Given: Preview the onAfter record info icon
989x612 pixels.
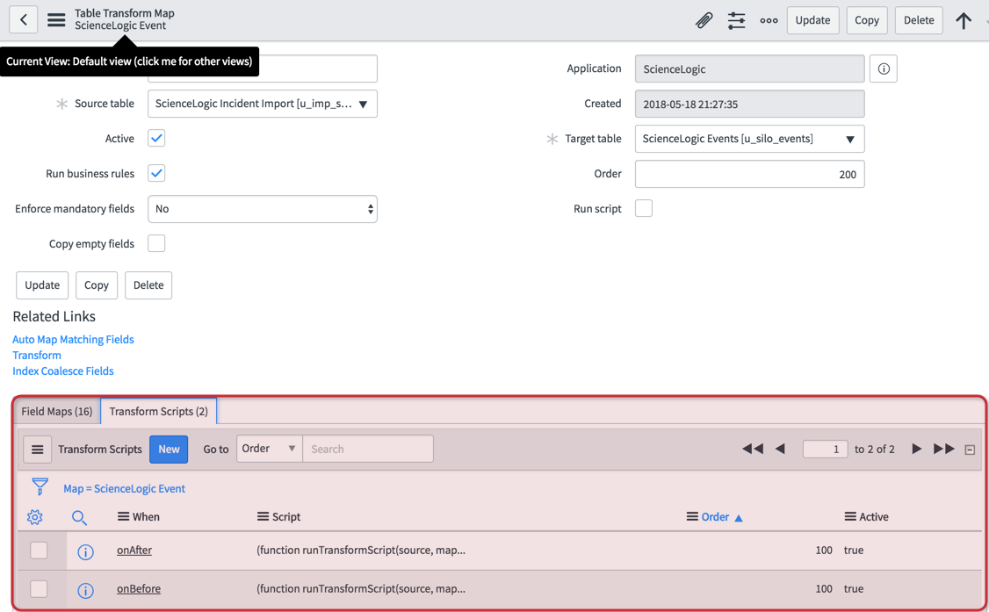Looking at the screenshot, I should (x=85, y=551).
